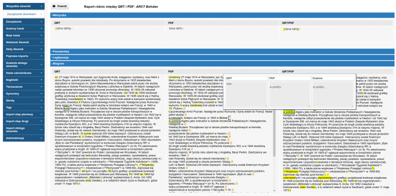Open the Administracja sidebar arrow

pyautogui.click(x=41, y=138)
